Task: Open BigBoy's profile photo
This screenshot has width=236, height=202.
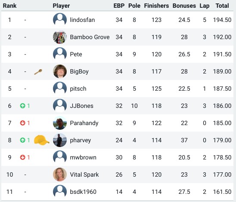Action: coord(60,71)
